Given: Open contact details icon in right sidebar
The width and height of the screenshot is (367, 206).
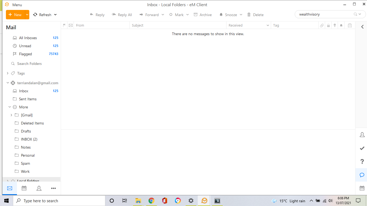Looking at the screenshot, I should tap(362, 135).
